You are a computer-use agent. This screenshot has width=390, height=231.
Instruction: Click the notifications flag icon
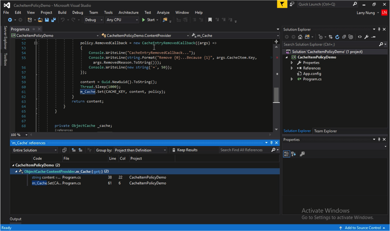click(282, 4)
